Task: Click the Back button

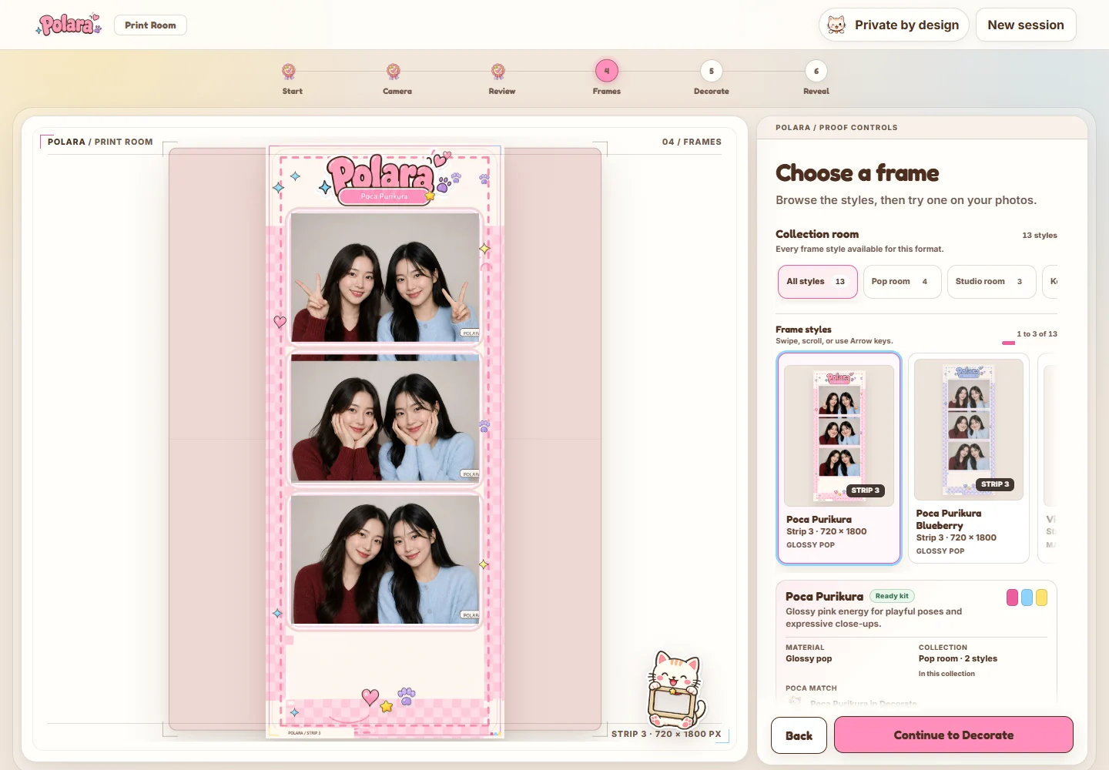Action: coord(799,735)
